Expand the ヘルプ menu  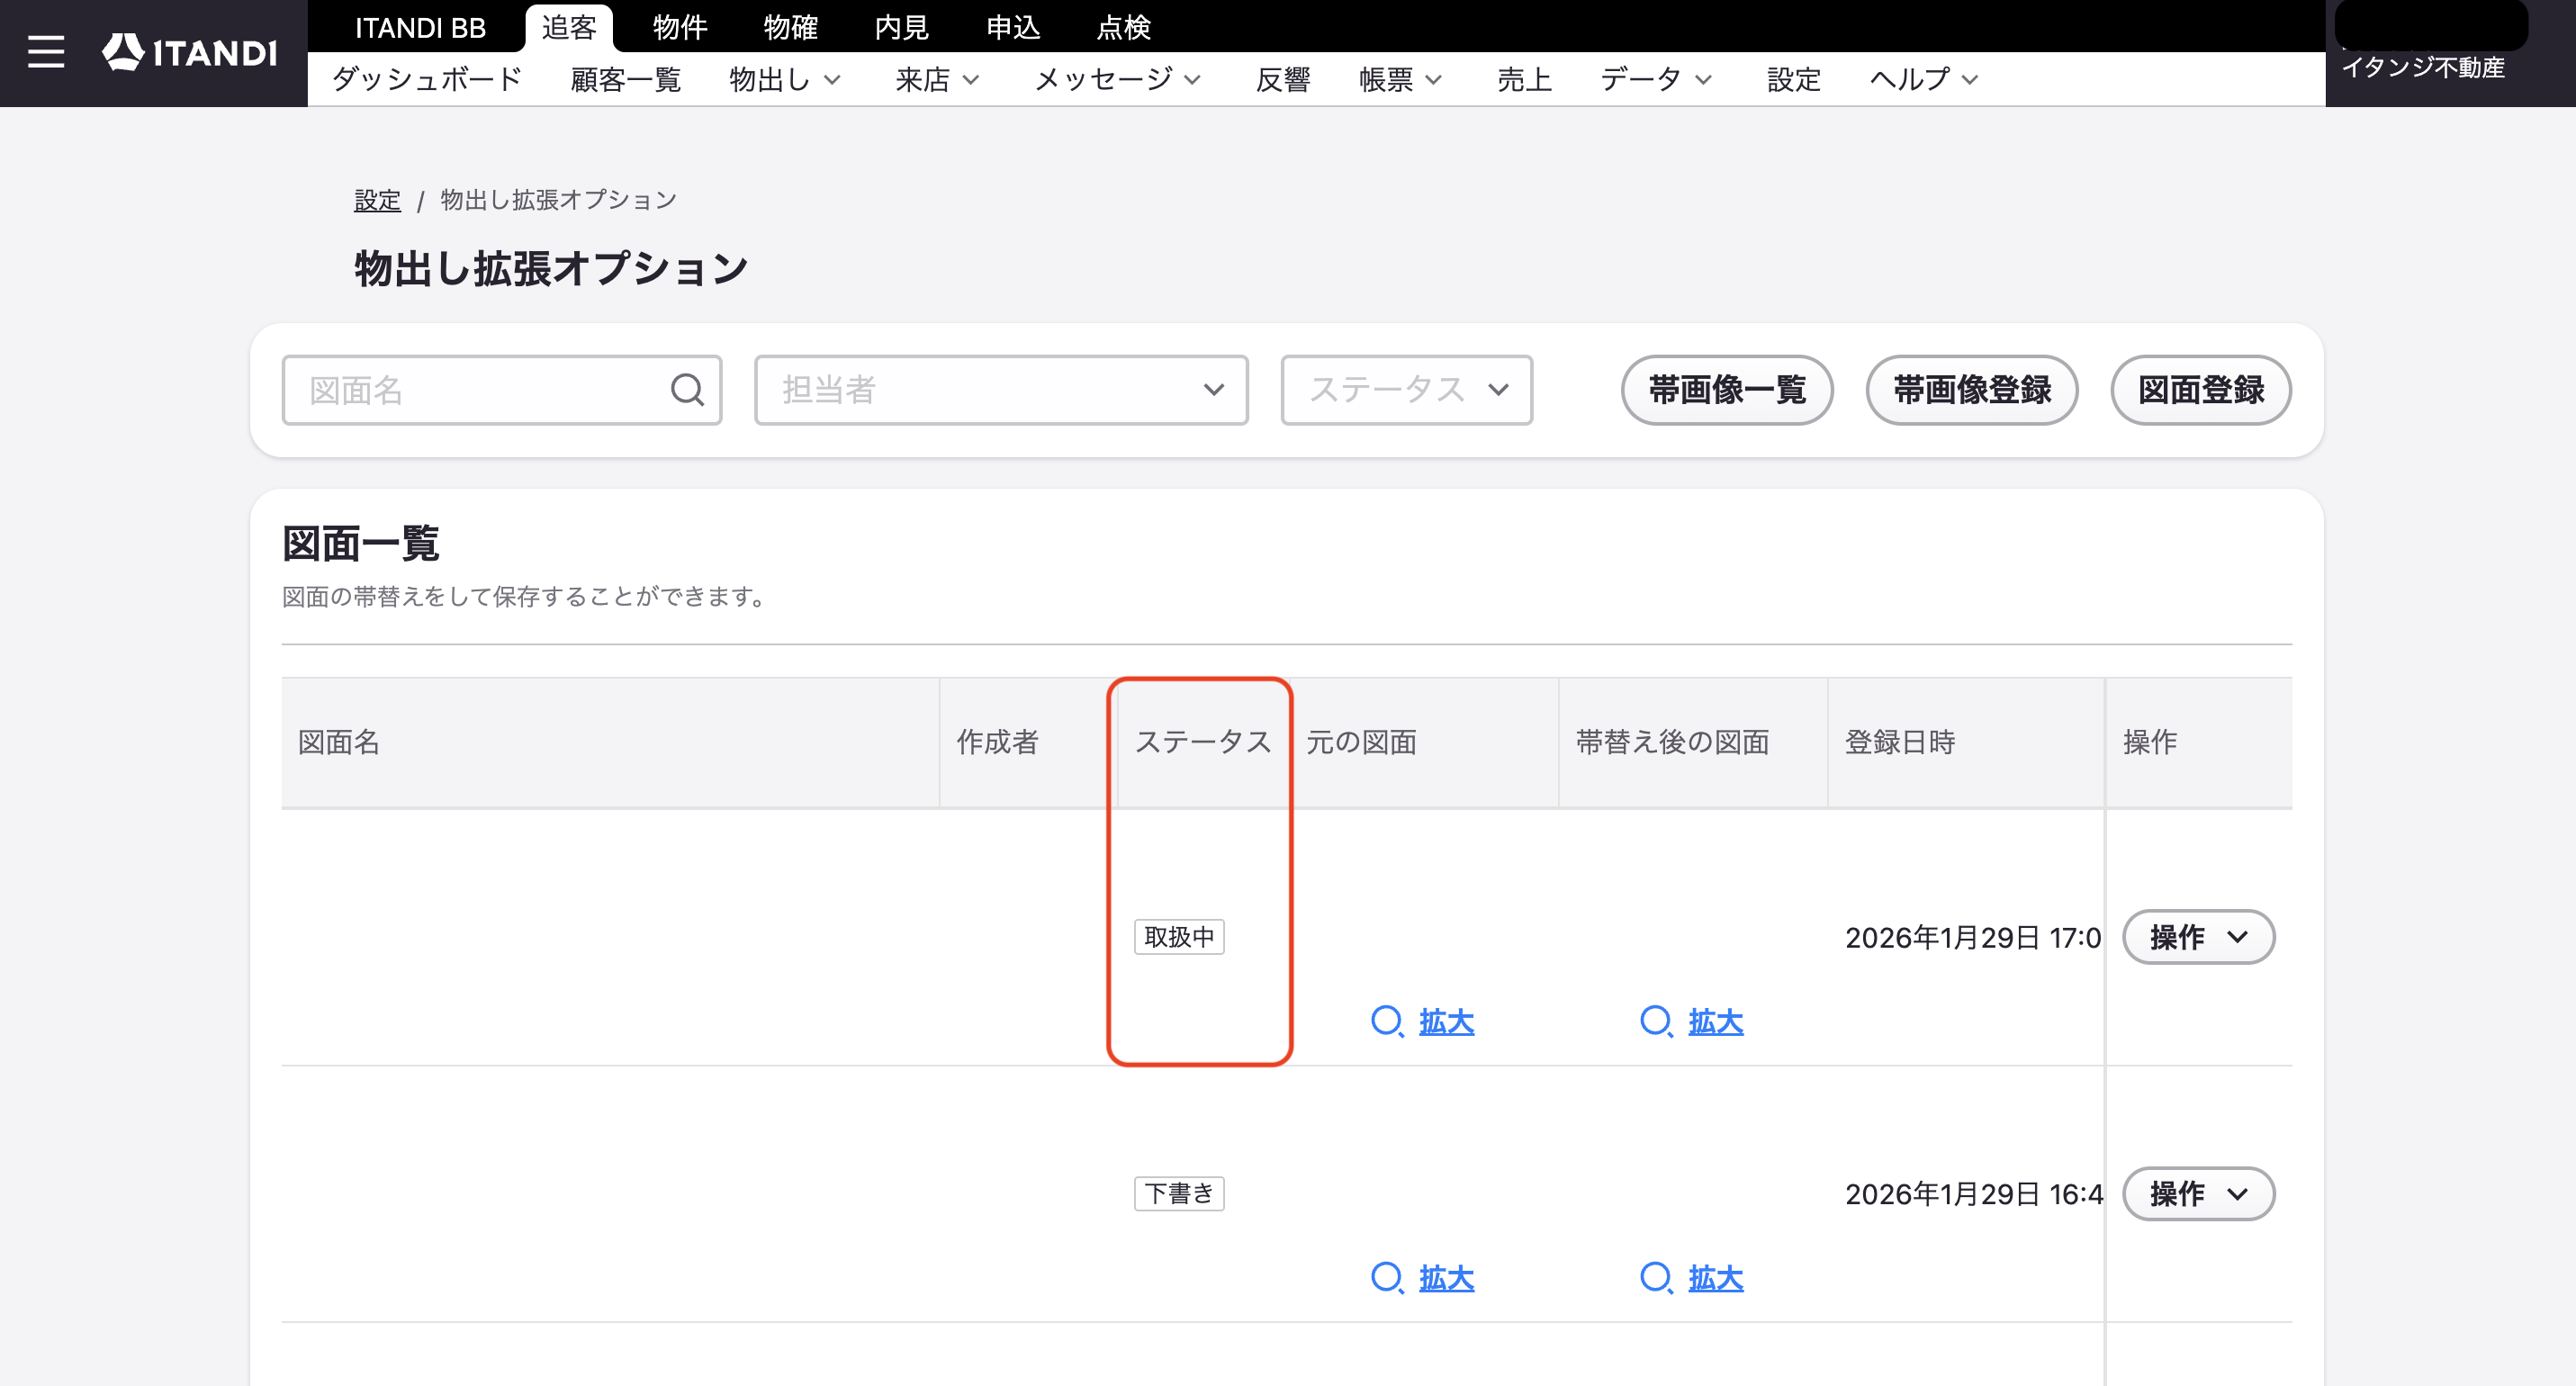1924,79
